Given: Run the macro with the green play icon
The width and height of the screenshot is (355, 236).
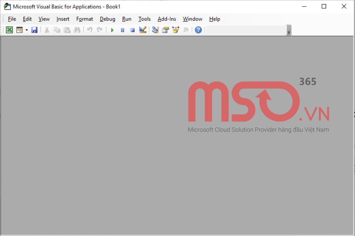Looking at the screenshot, I should 112,30.
